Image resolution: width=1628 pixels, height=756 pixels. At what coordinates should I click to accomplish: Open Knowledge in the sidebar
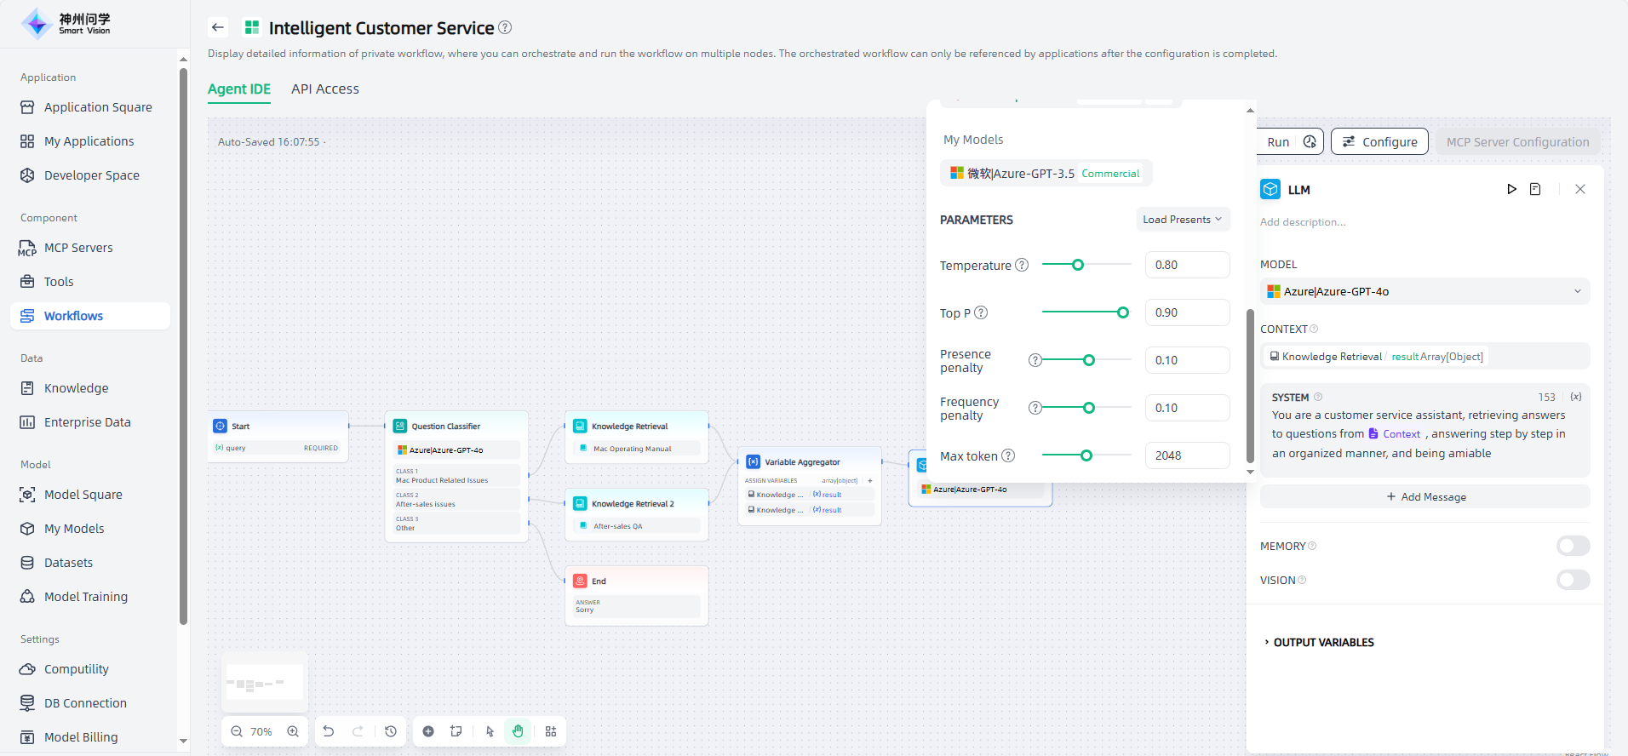(x=76, y=388)
